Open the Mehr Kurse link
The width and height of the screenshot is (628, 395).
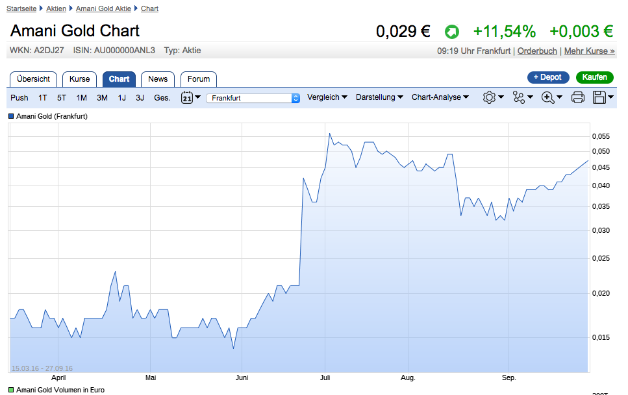click(x=589, y=51)
